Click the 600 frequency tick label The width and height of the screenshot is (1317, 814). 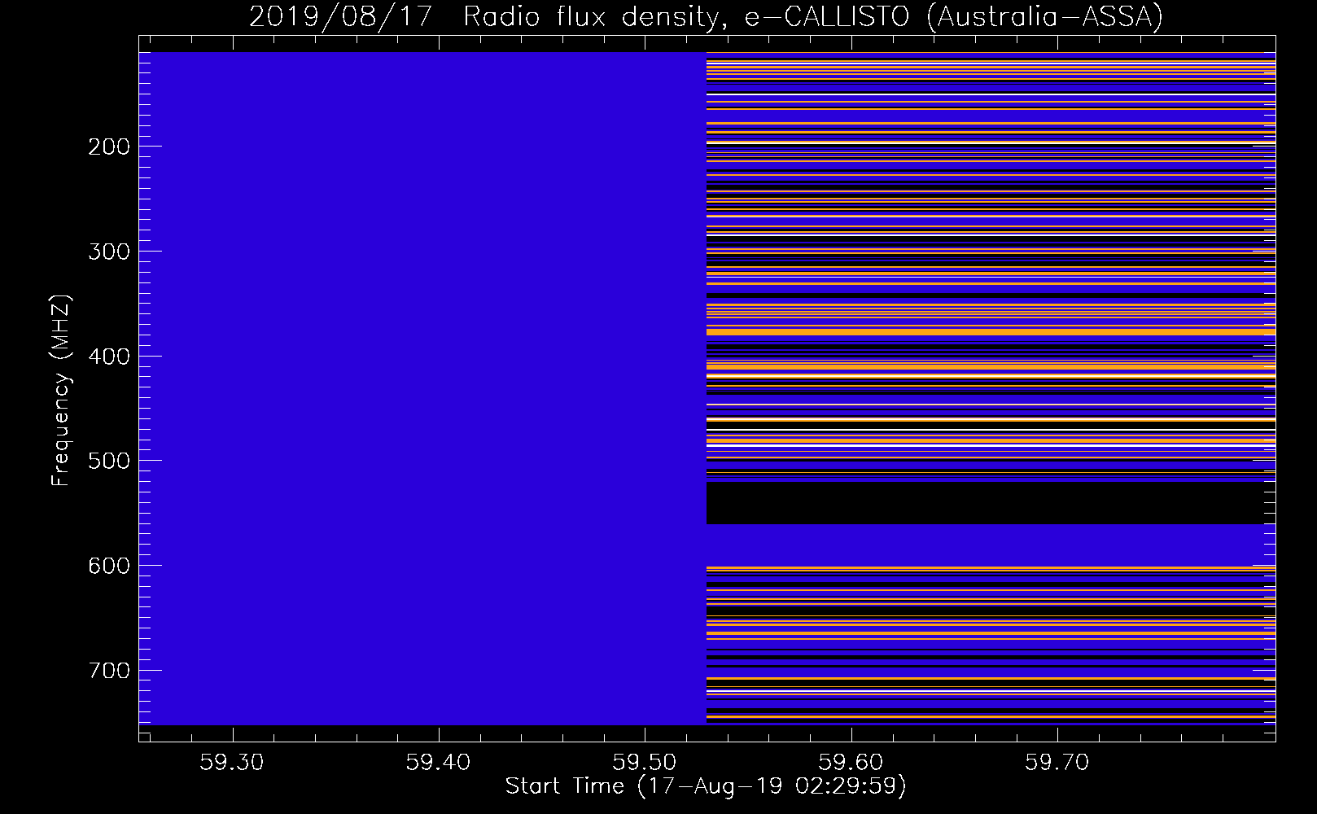[108, 566]
